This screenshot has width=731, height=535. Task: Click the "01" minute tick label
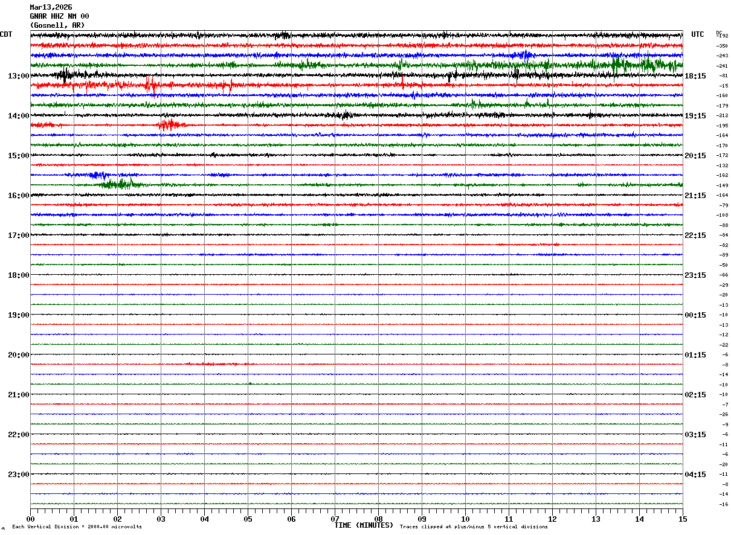tap(74, 519)
